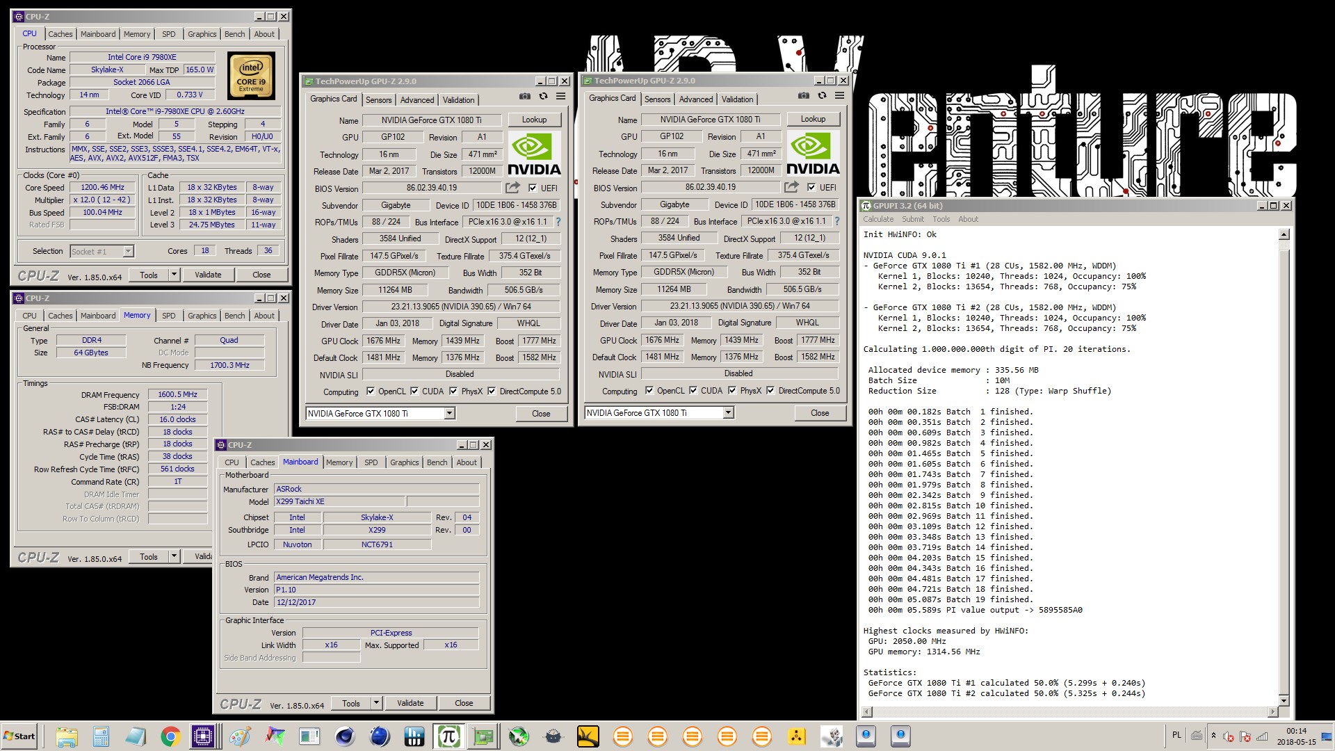
Task: Expand Tools dropdown arrow in CPU-Z Memory window
Action: (174, 556)
